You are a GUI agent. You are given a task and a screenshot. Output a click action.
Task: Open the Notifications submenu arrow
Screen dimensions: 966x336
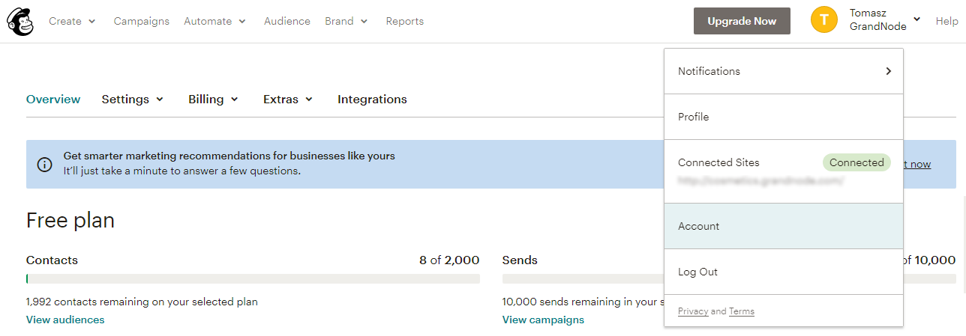pos(888,71)
